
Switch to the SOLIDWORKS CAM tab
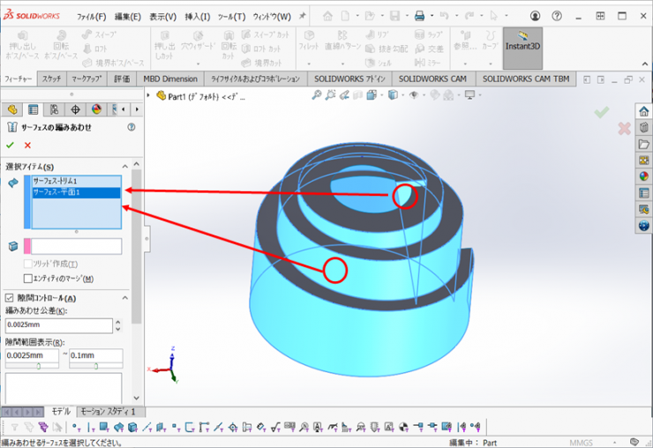tap(432, 78)
